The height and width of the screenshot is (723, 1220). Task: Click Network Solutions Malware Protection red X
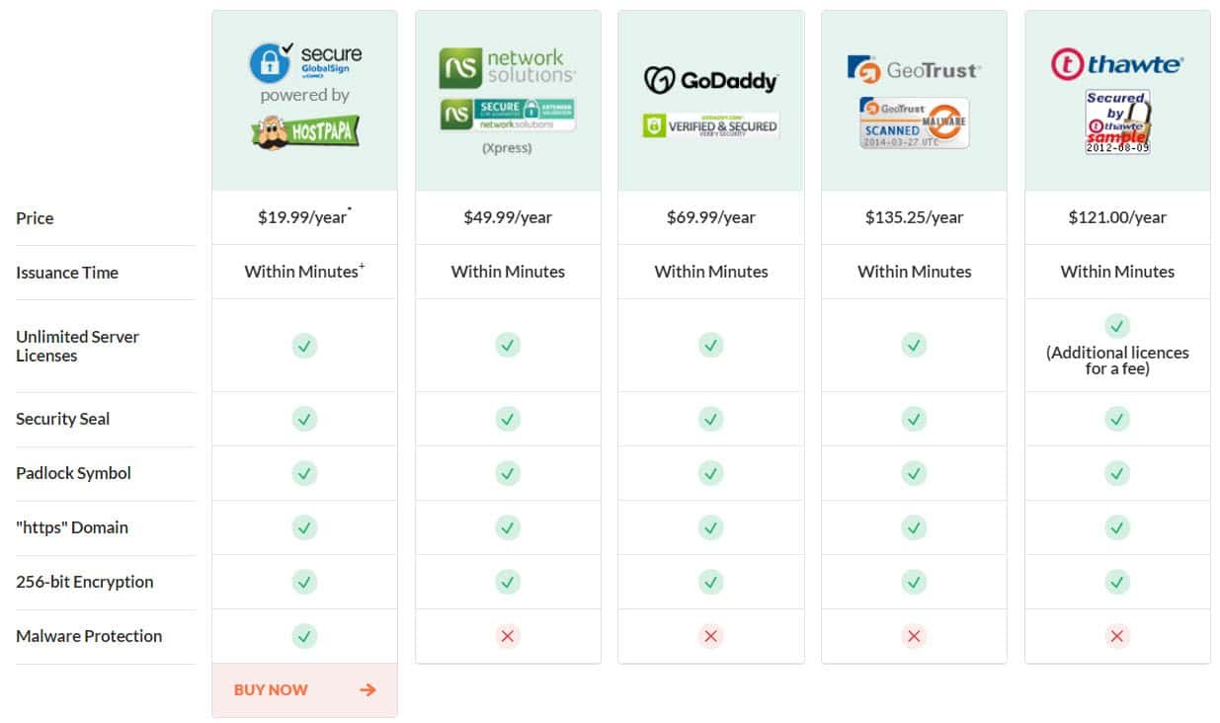tap(508, 636)
